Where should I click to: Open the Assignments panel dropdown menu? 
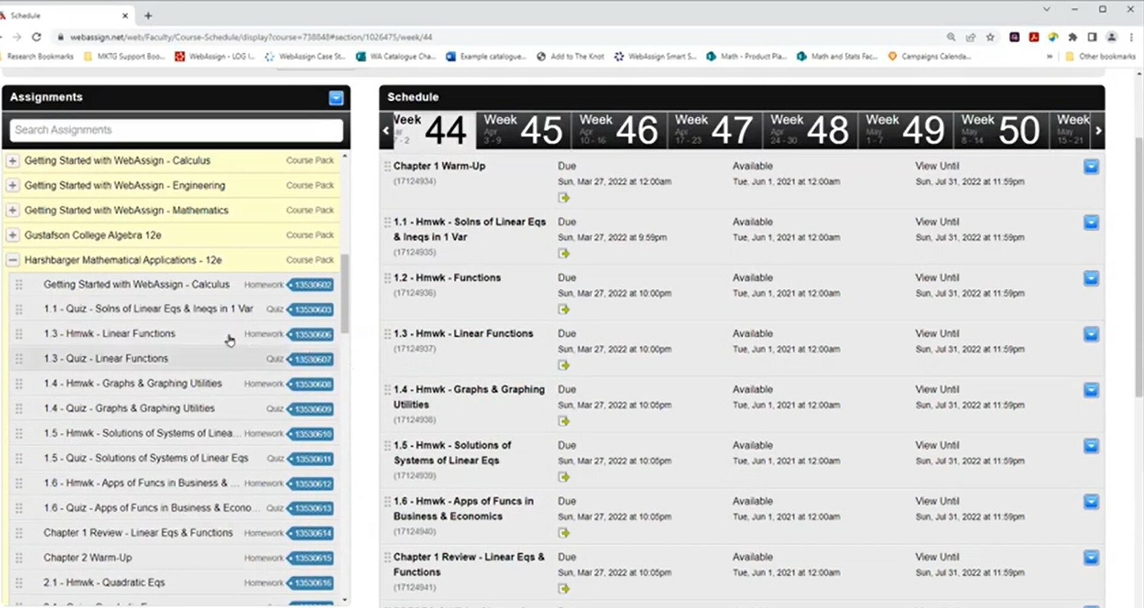[335, 98]
